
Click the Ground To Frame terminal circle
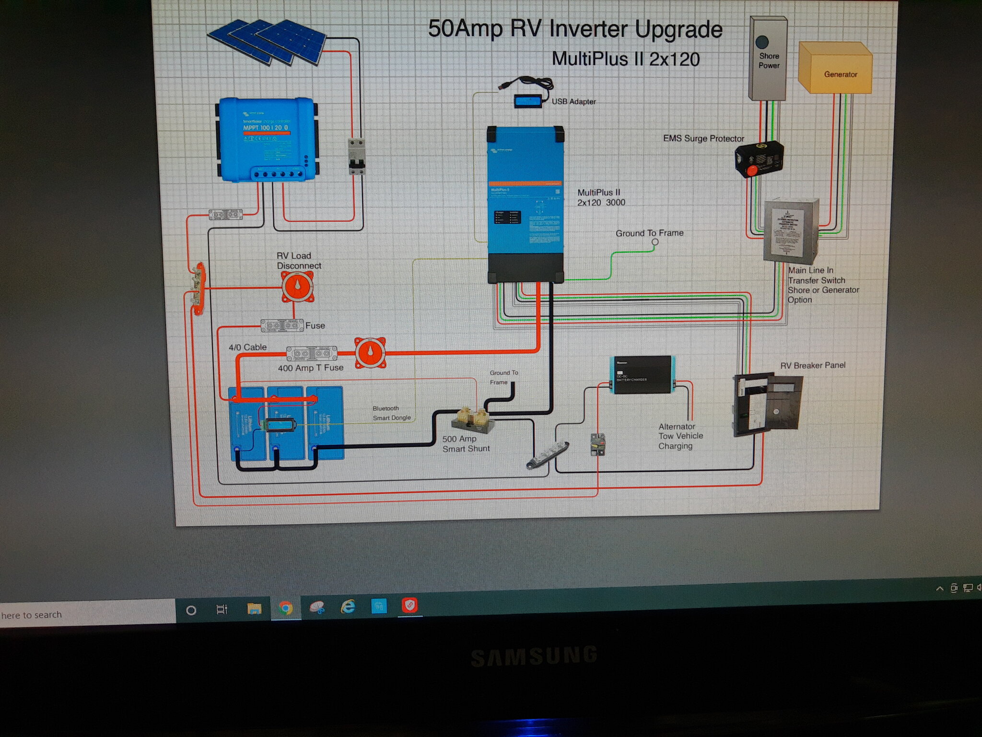coord(655,242)
